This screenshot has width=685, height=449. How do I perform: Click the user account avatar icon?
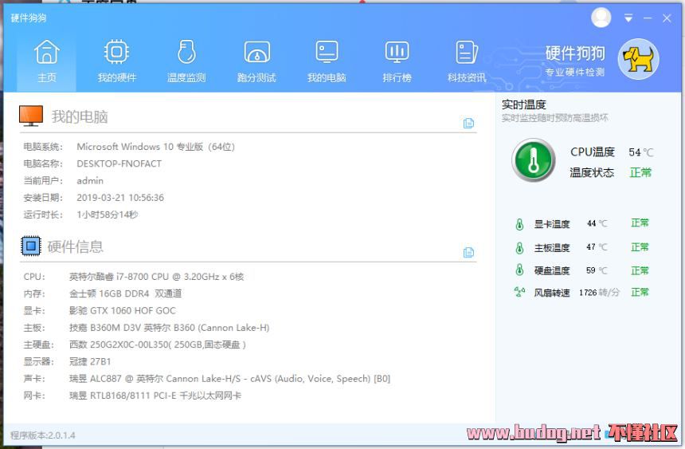[601, 18]
